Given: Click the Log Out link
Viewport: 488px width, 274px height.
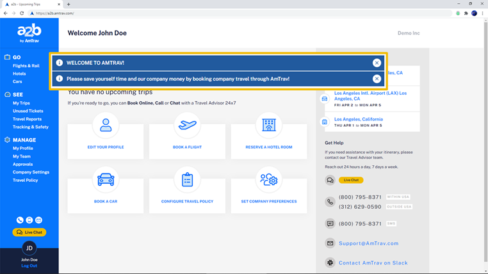Looking at the screenshot, I should 29,266.
